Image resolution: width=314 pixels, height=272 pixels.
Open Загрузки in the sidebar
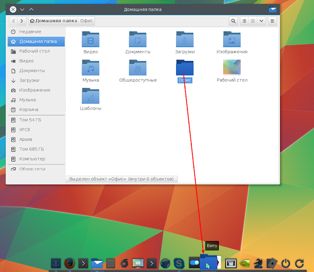(36, 81)
